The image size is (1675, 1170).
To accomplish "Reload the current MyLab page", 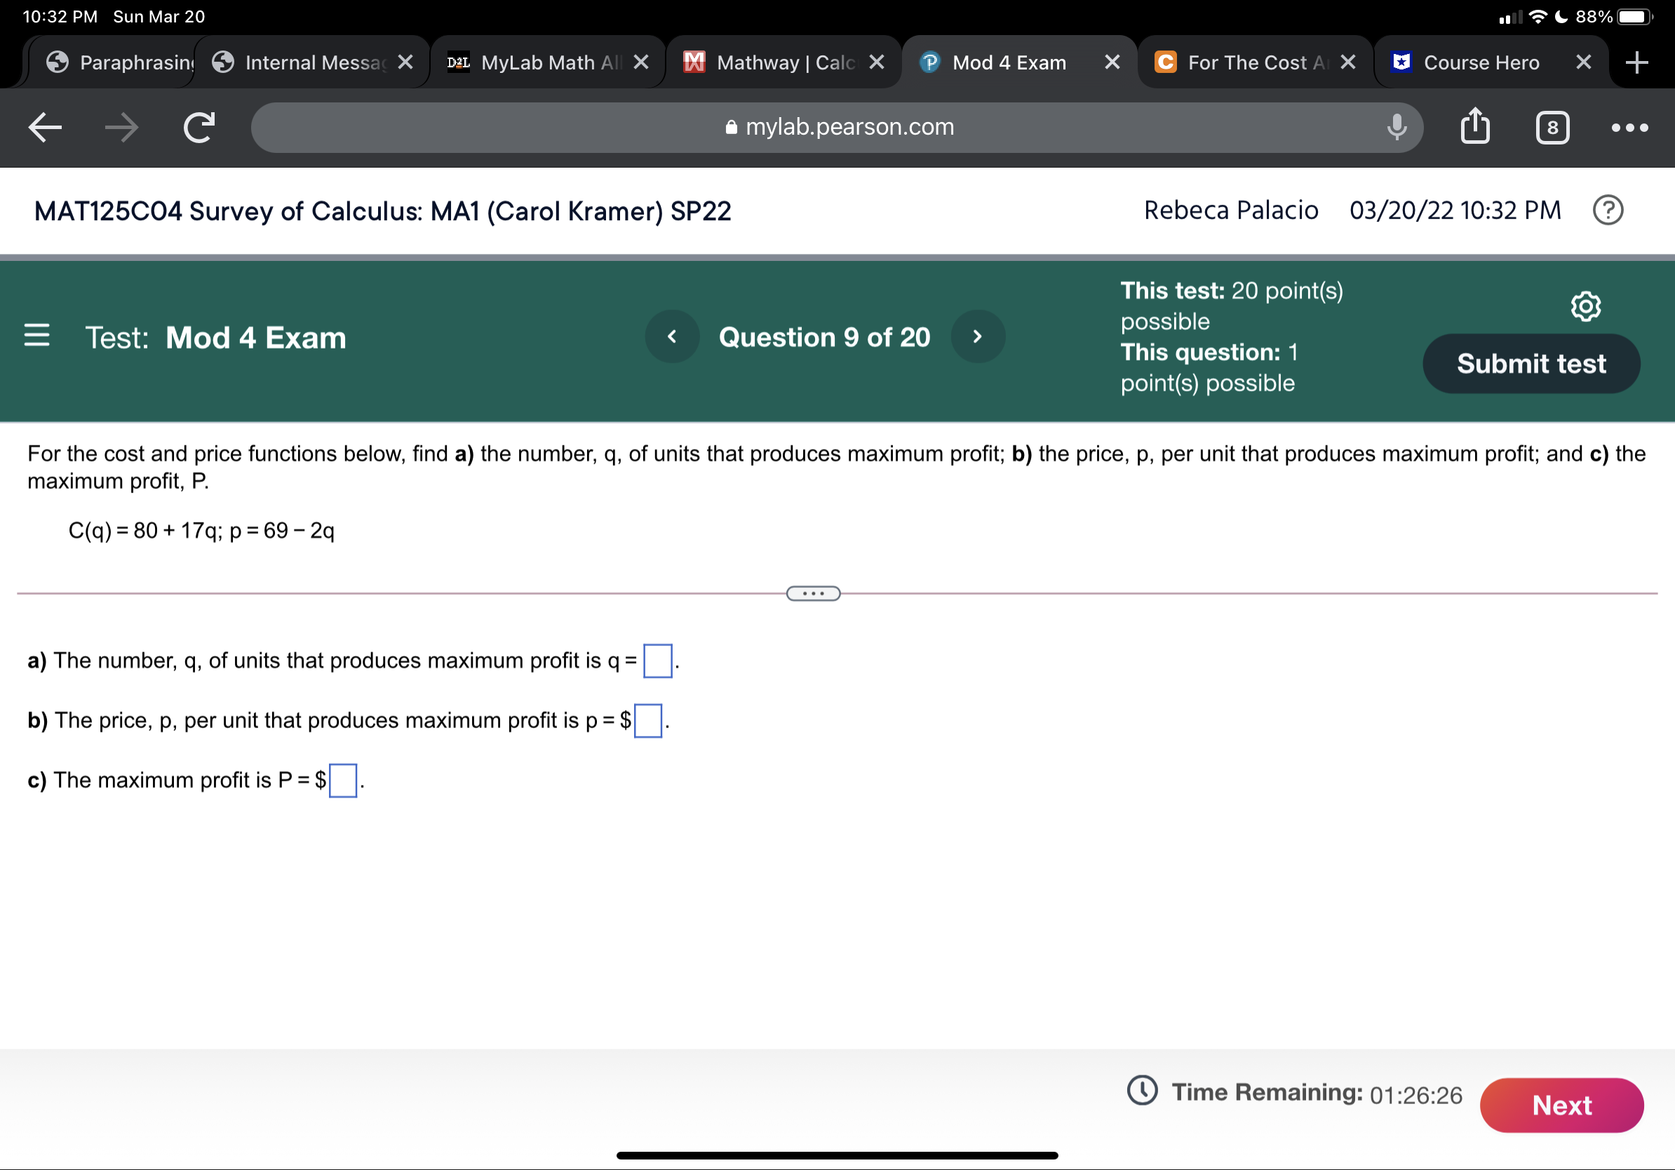I will click(197, 127).
